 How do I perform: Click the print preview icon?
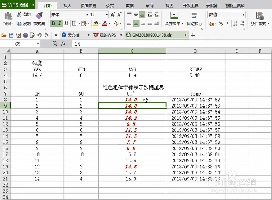point(32,35)
